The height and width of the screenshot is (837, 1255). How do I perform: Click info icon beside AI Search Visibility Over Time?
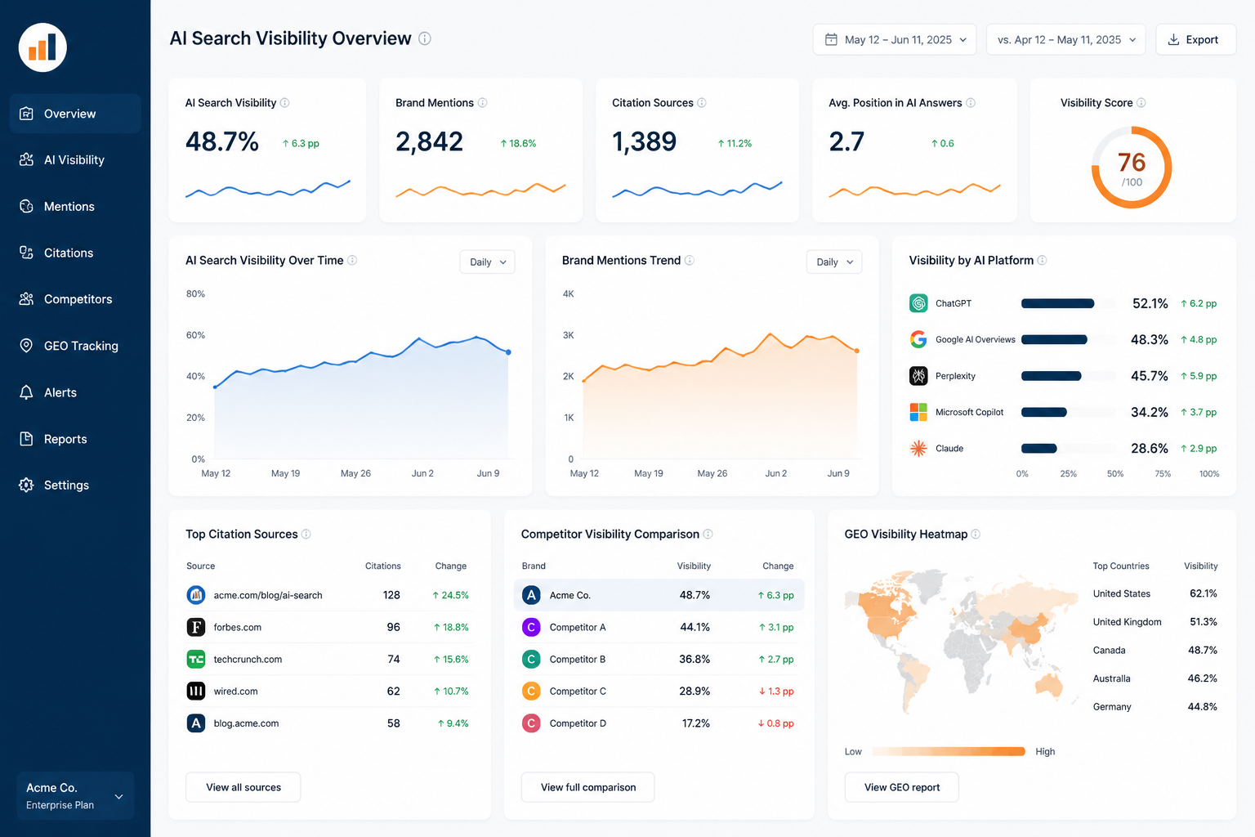pyautogui.click(x=352, y=260)
